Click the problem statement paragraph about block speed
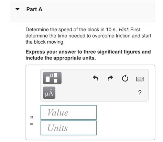 click(x=88, y=36)
